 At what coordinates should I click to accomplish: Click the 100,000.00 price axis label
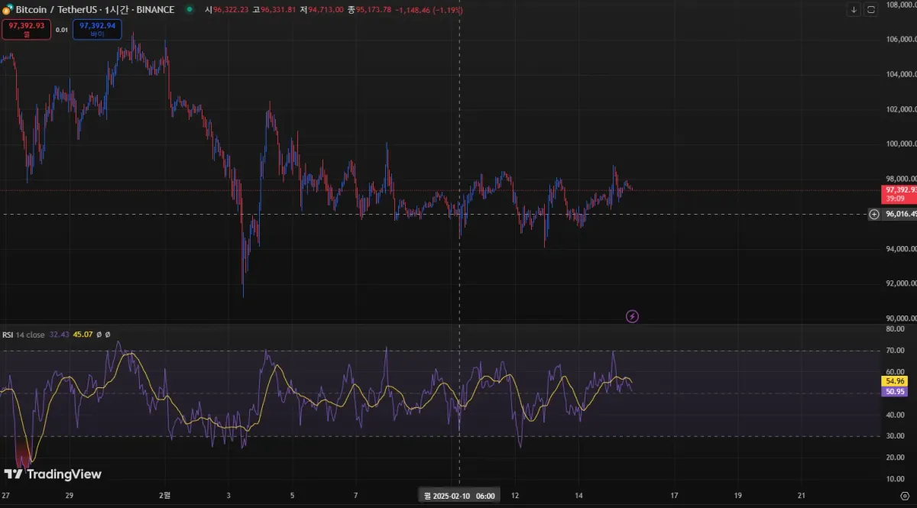click(899, 144)
